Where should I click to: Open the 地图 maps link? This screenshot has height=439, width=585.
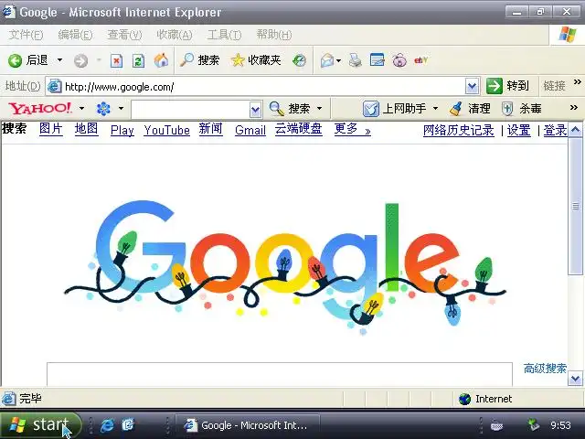point(86,129)
